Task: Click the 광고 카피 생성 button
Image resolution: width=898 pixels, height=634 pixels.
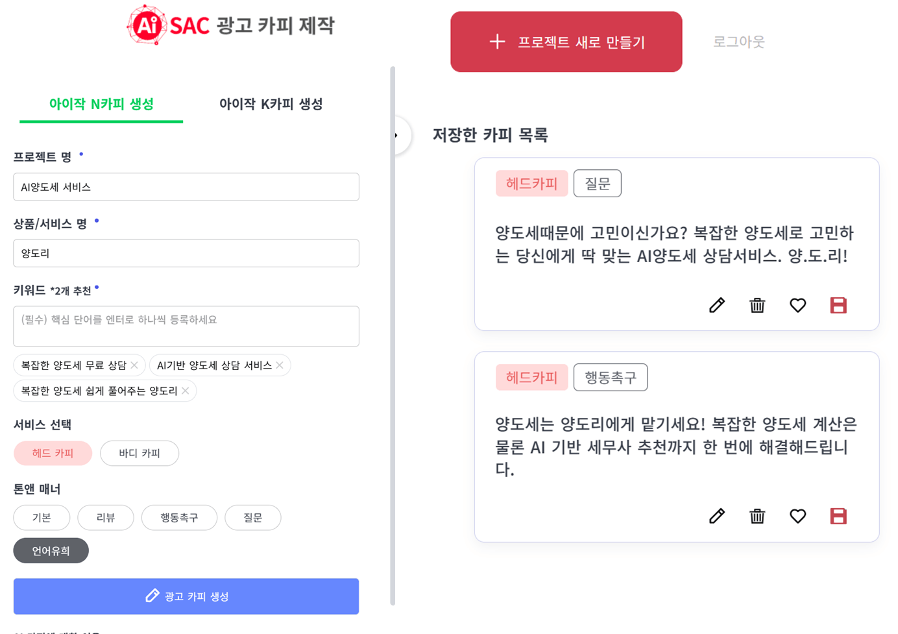Action: tap(186, 596)
